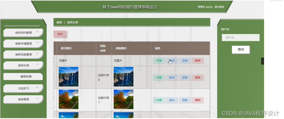Click 留言反馈 in the breadcrumb
The width and height of the screenshot is (284, 119).
72,22
